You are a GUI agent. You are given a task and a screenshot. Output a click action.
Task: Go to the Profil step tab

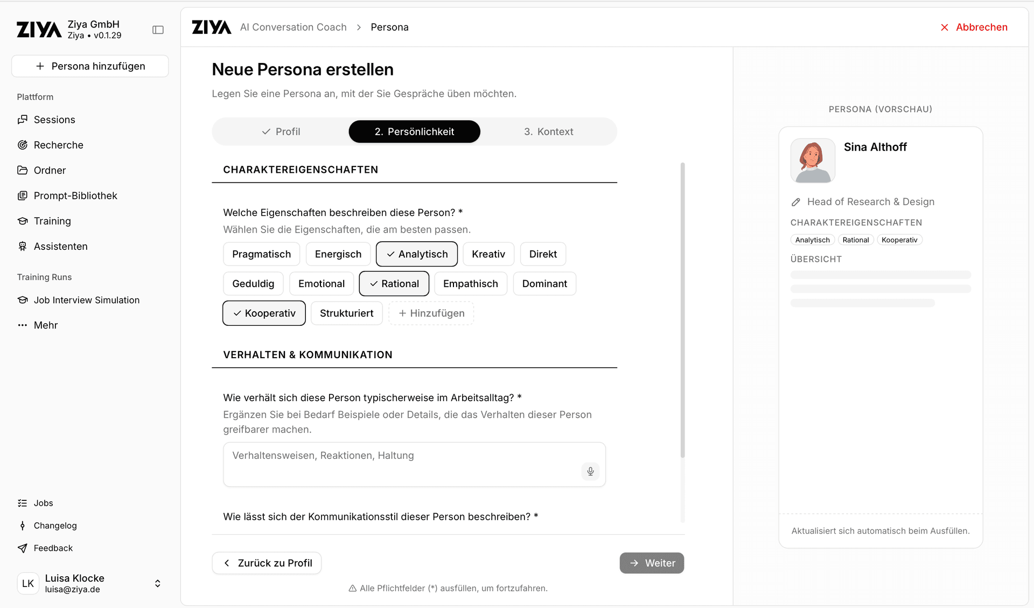pos(281,132)
